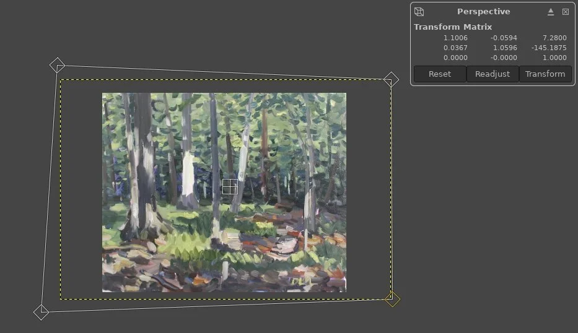Click matrix value -145.1875
Screen dimensions: 578x333
[549, 48]
